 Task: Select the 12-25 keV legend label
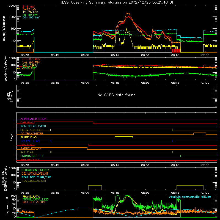(x=30, y=12)
